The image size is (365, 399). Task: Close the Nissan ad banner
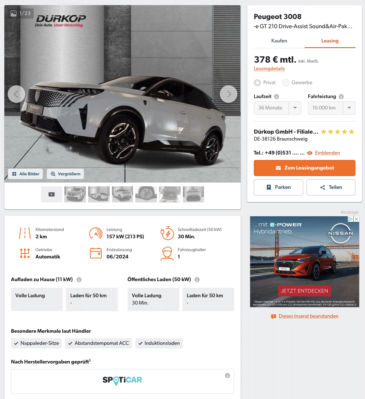pyautogui.click(x=357, y=219)
